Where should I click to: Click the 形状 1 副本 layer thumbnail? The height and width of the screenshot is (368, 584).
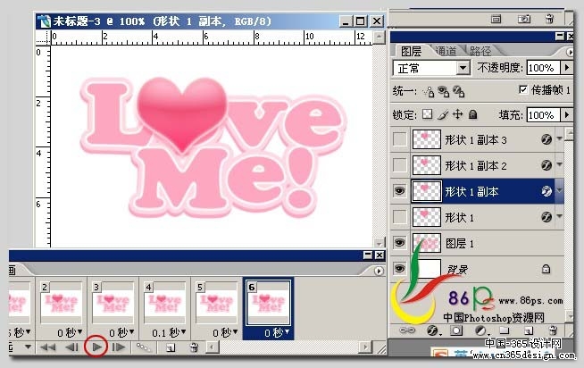click(x=427, y=191)
